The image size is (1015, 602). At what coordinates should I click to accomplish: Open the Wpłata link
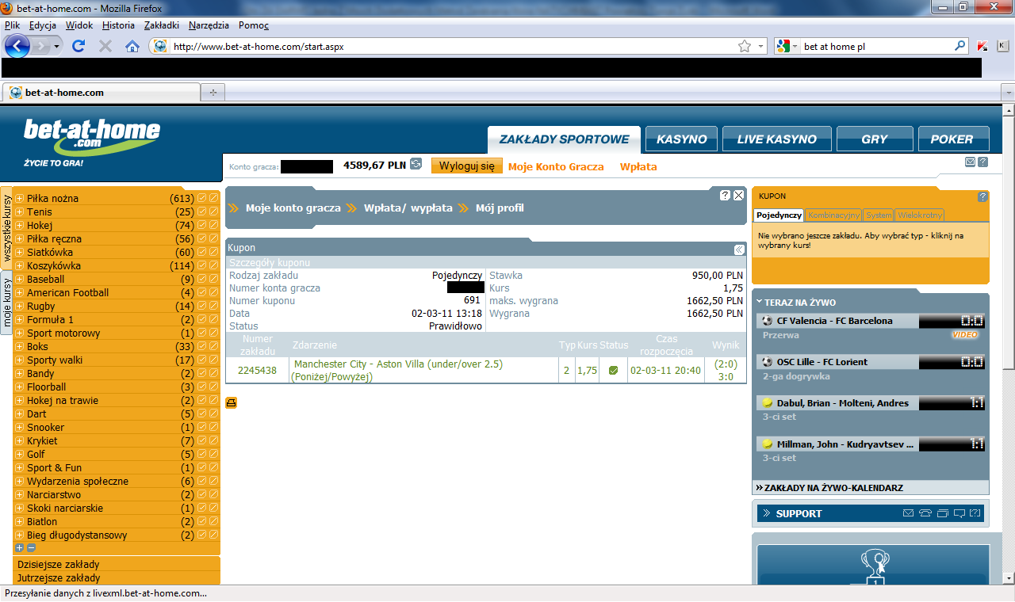click(x=638, y=167)
